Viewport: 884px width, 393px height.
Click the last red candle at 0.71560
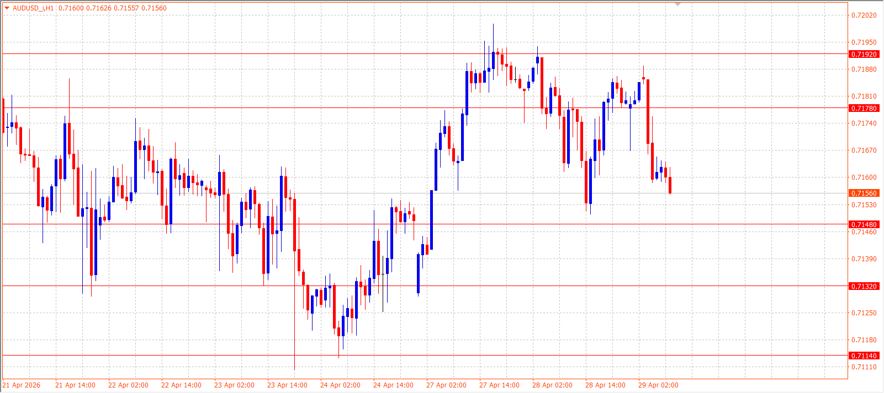670,185
